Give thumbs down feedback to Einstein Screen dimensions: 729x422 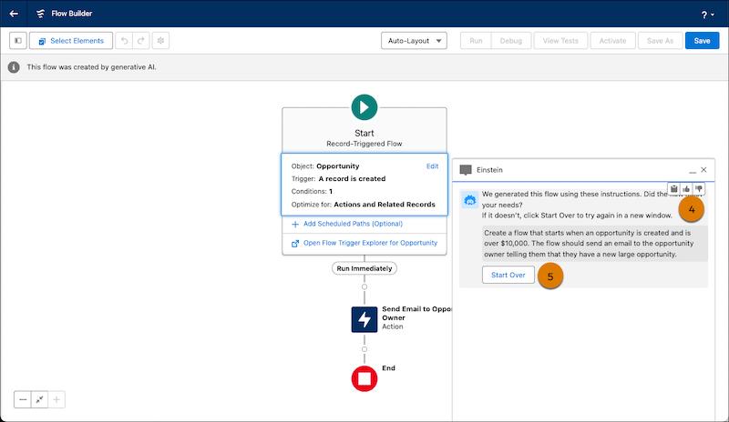(x=699, y=189)
